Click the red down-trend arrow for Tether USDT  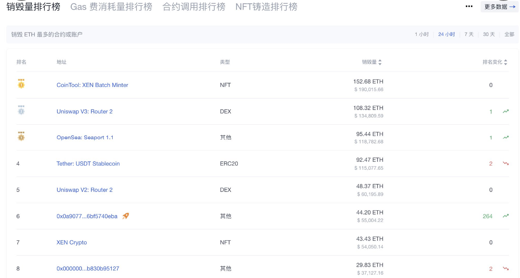coord(505,163)
